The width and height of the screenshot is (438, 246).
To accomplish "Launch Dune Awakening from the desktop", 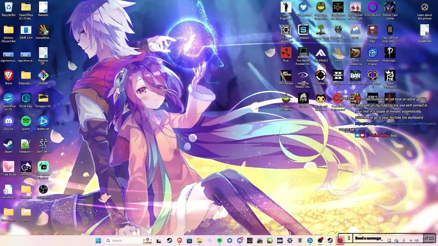I will point(355,57).
